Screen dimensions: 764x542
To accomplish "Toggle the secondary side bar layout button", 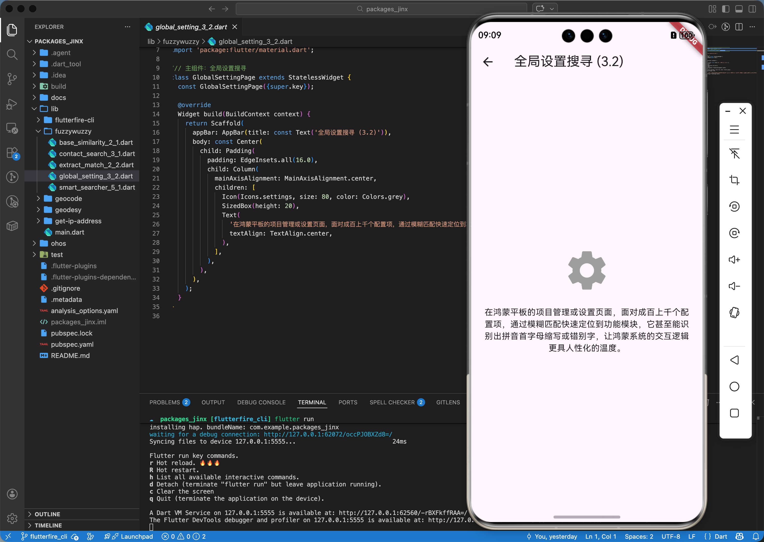I will coord(752,9).
